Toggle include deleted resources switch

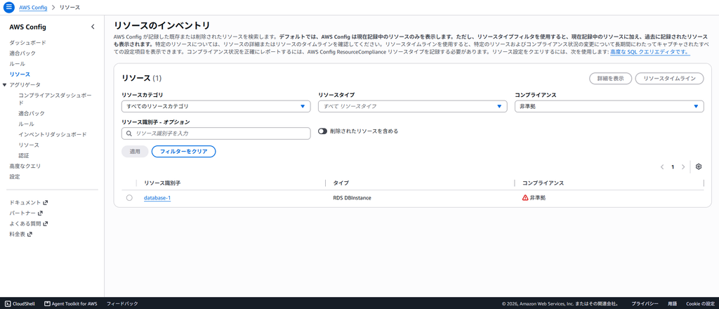tap(323, 131)
